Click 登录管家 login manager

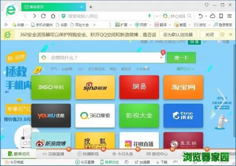coord(223,25)
